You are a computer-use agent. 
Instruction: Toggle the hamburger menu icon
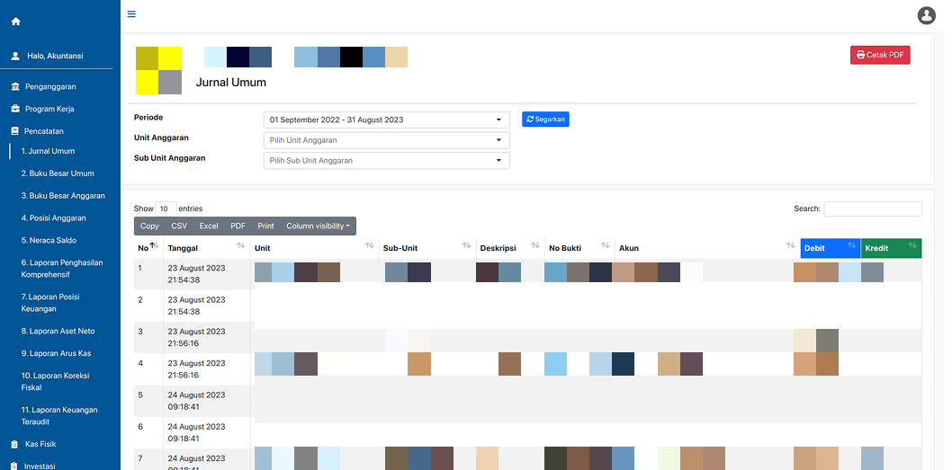tap(131, 14)
